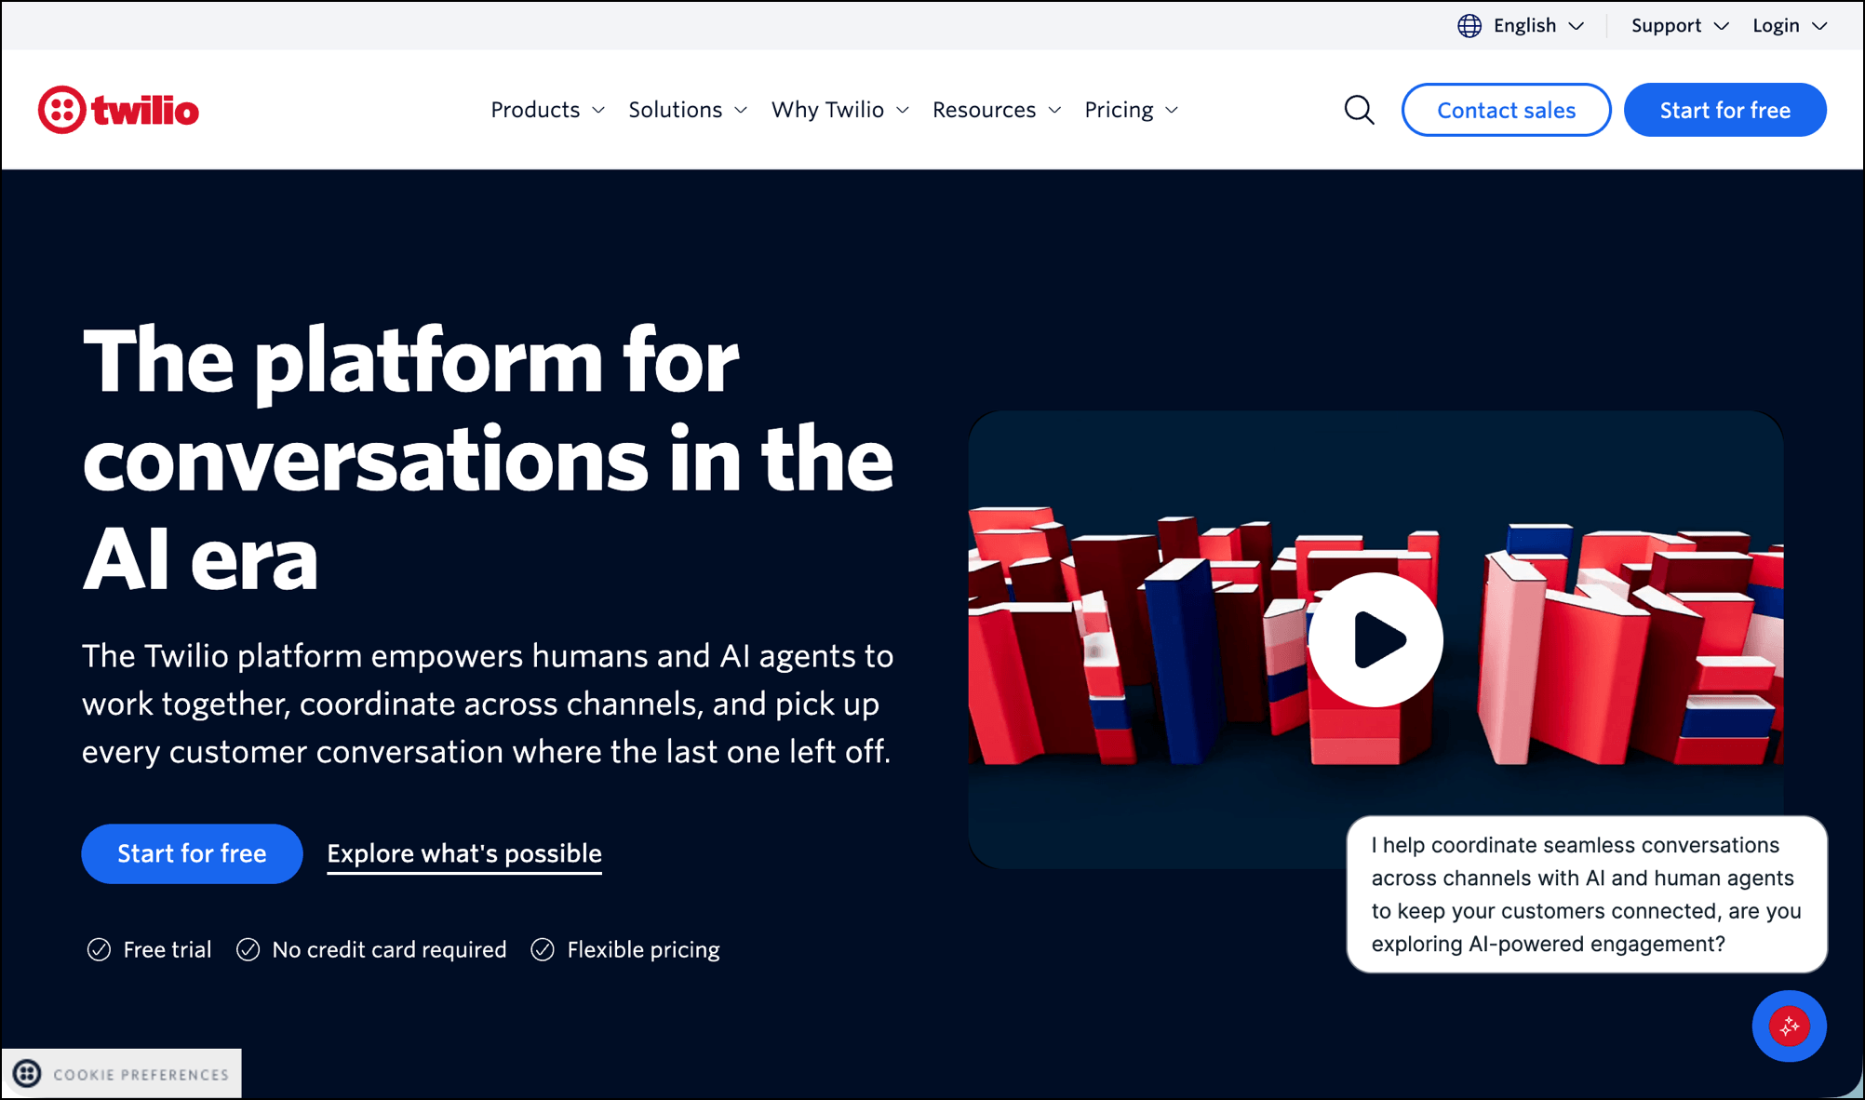Open the Resources menu
Screen dimensions: 1865x1100
997,110
